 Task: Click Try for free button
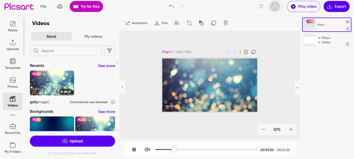point(86,6)
